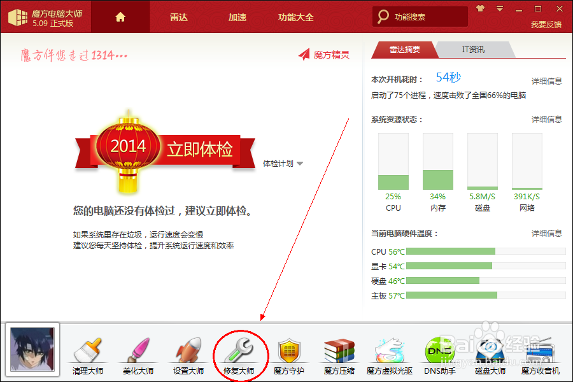Click the search magnifier icon
This screenshot has width=573, height=382.
pyautogui.click(x=383, y=17)
